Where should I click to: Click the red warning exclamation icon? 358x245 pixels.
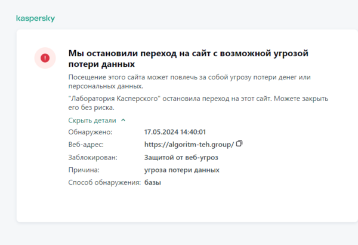click(x=45, y=58)
